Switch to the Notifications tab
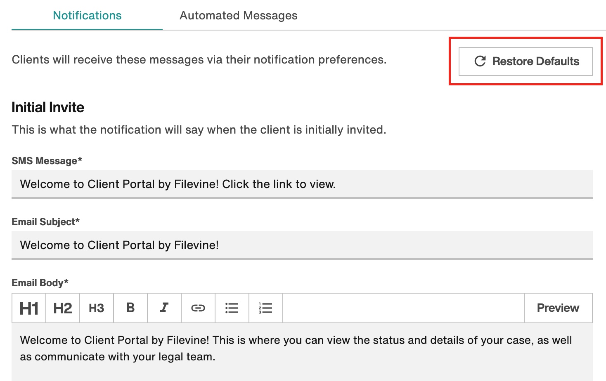 (x=87, y=15)
